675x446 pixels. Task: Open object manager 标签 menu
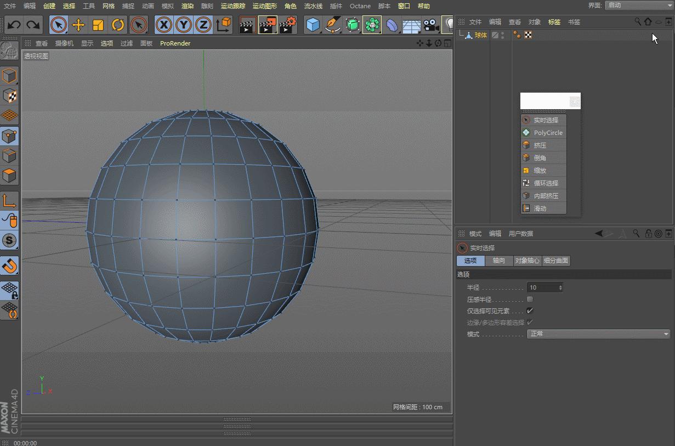point(554,22)
